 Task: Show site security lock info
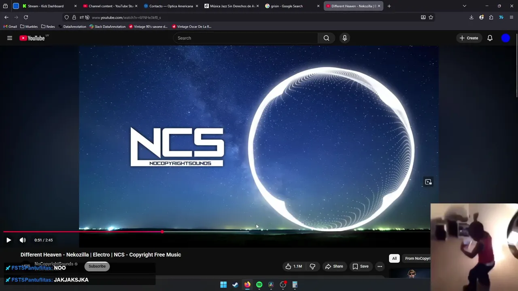click(x=74, y=17)
